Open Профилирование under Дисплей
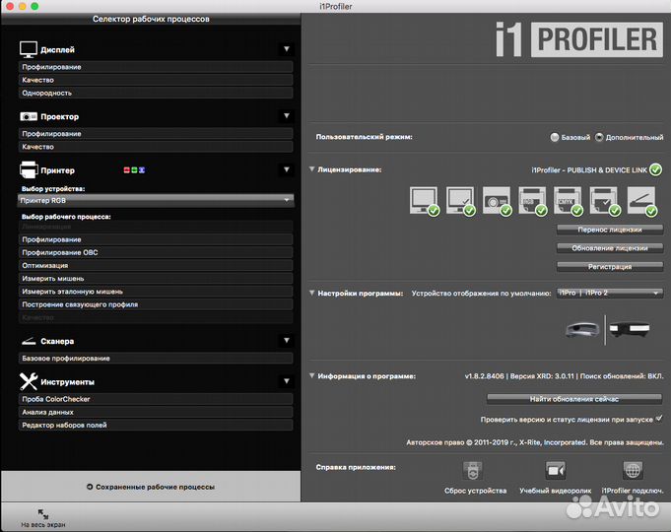The height and width of the screenshot is (532, 671). pyautogui.click(x=156, y=67)
